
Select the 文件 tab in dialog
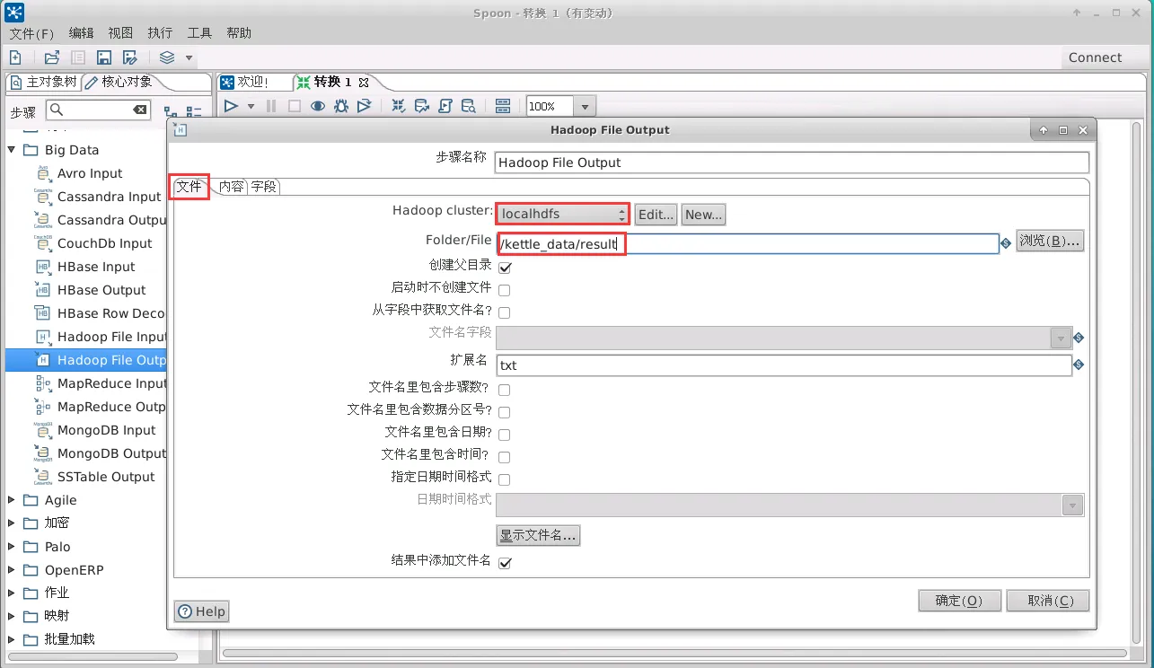coord(189,187)
